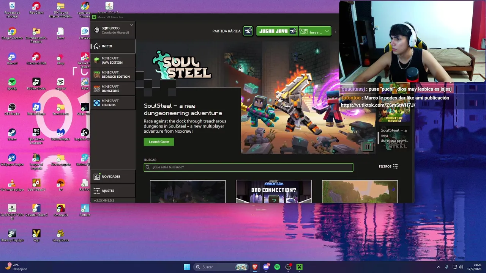Select Minecraft Dungeons in the sidebar

coord(113,89)
